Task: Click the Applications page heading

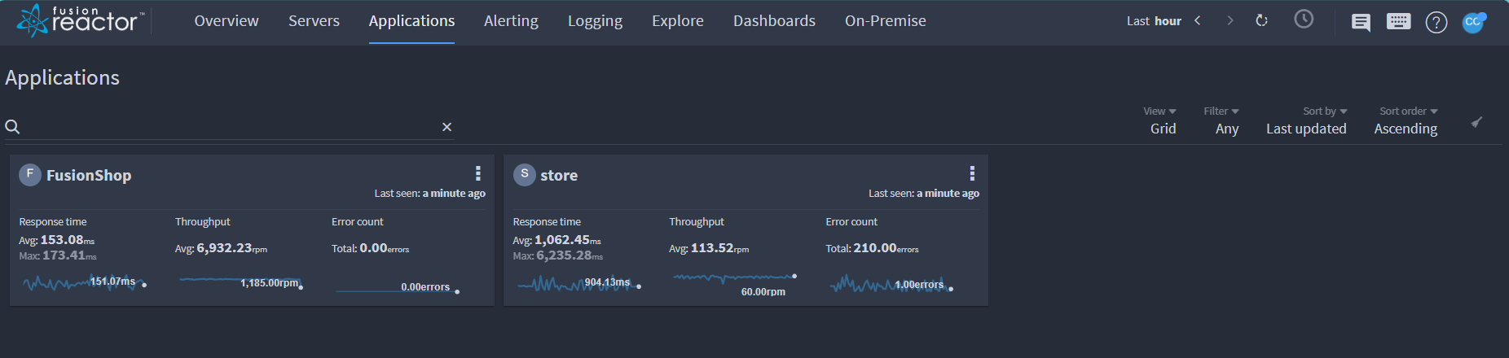Action: click(63, 77)
